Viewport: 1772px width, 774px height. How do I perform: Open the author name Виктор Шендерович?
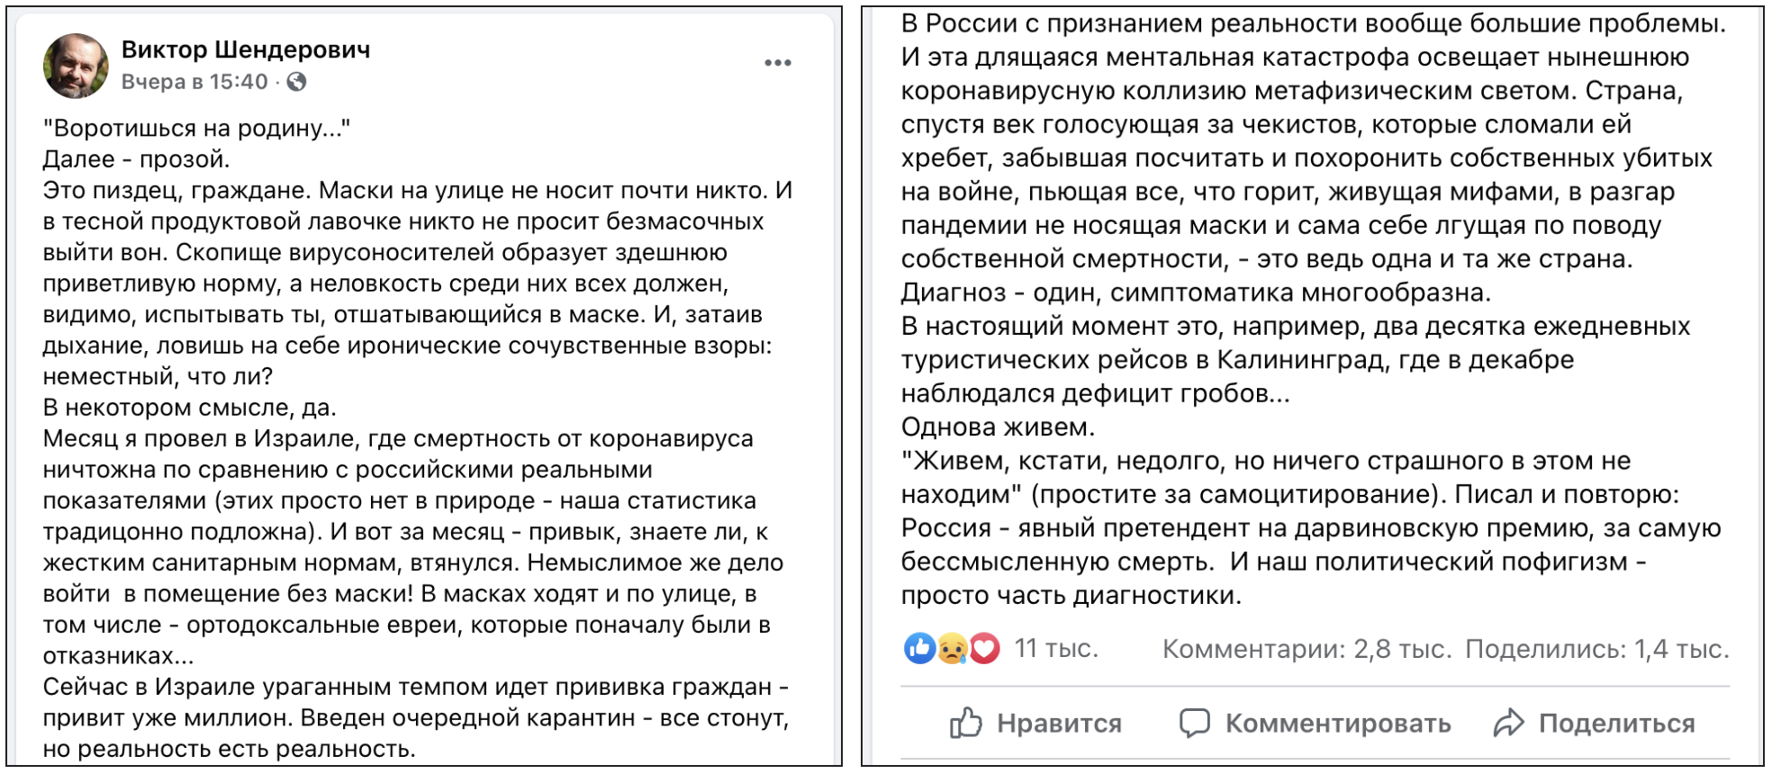(x=246, y=49)
